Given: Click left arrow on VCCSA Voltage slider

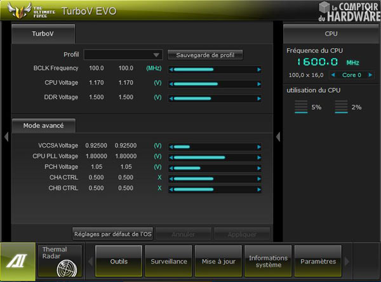Looking at the screenshot, I should tap(170, 146).
